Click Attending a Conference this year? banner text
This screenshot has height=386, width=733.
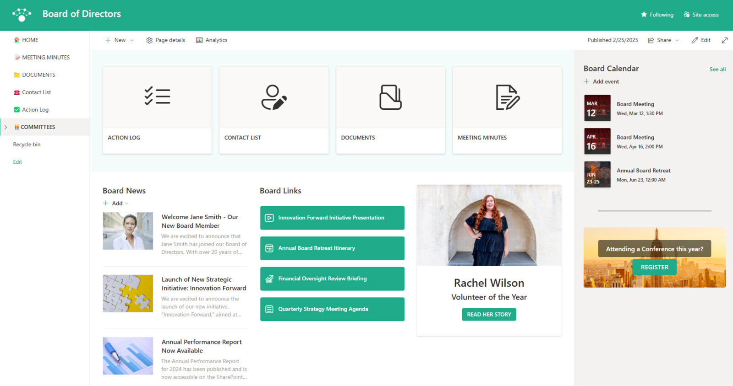coord(654,249)
